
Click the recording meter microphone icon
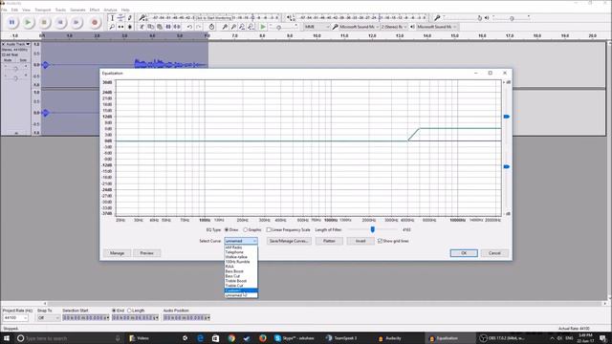tap(142, 18)
